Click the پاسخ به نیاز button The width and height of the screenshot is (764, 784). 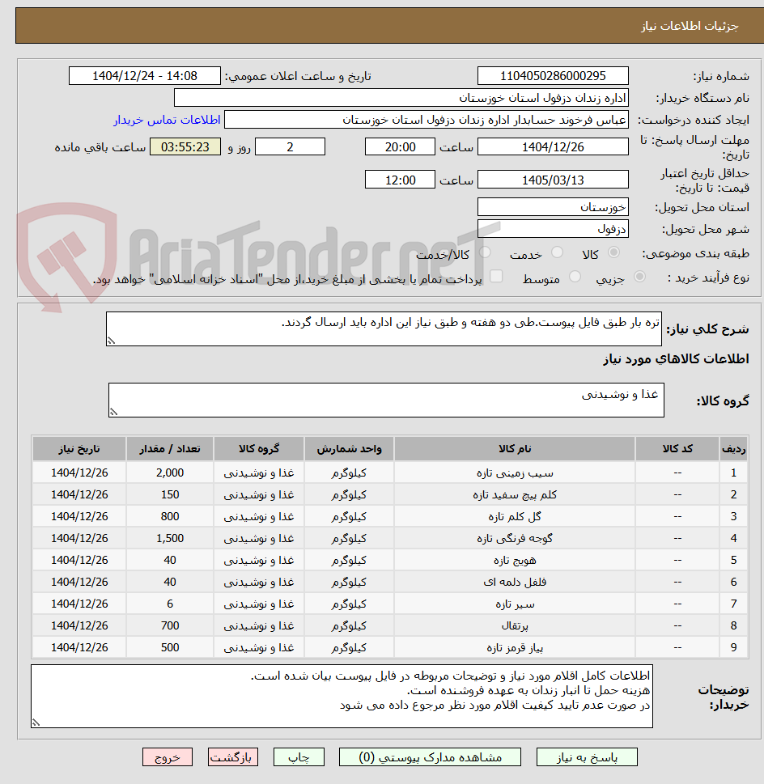587,757
